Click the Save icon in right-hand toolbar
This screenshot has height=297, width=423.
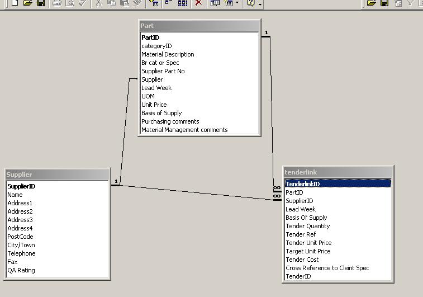pos(384,3)
